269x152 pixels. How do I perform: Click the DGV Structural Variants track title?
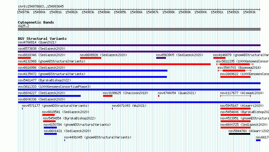point(42,39)
